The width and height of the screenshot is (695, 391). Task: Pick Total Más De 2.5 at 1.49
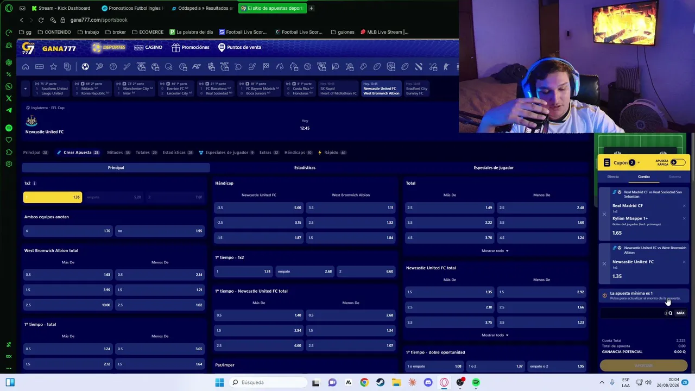click(x=450, y=207)
